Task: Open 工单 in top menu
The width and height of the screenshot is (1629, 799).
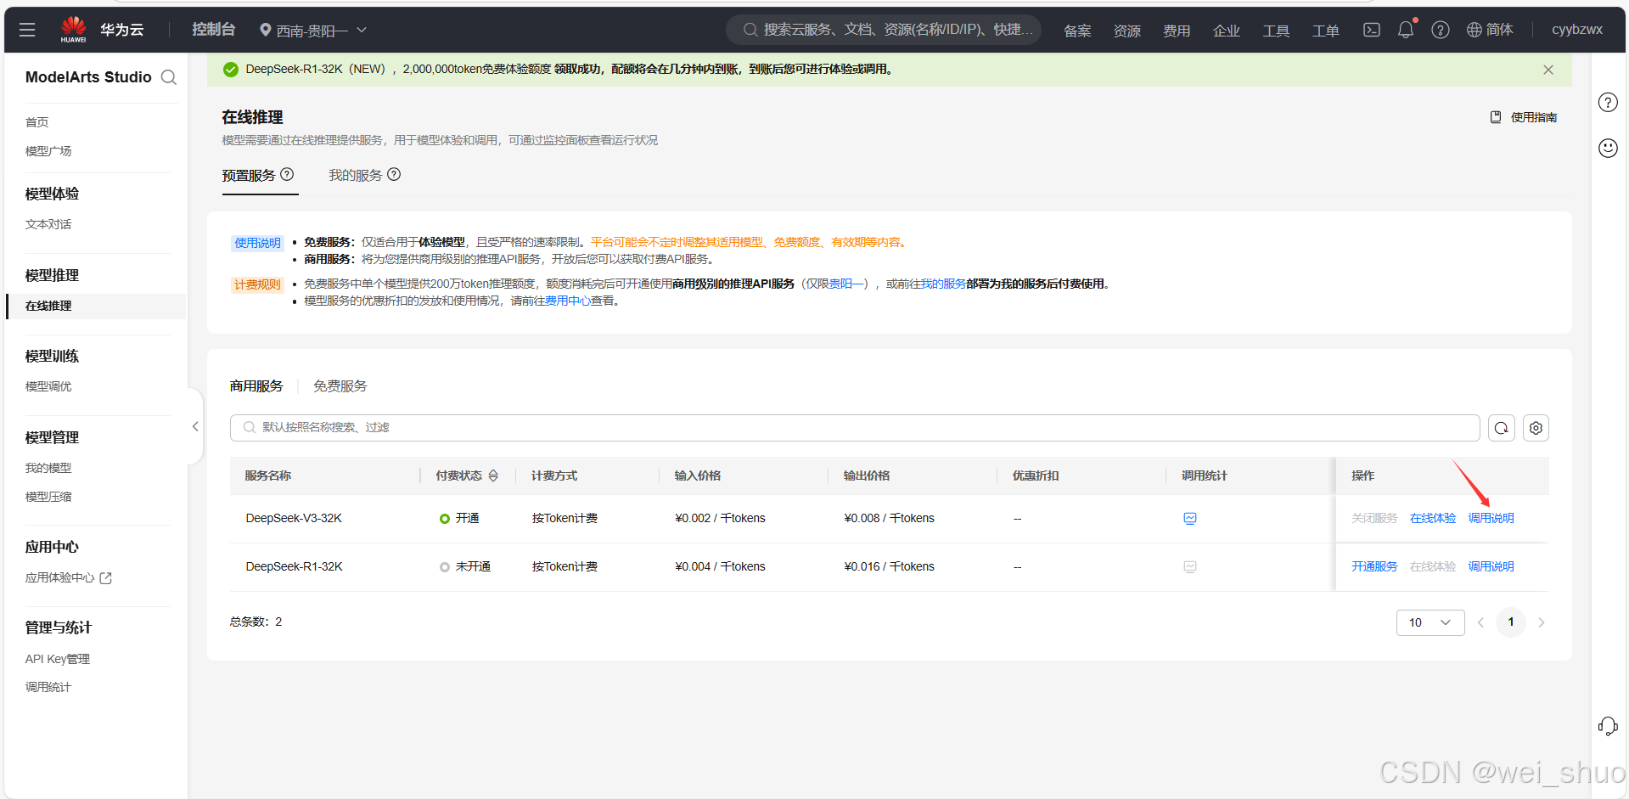Action: [x=1326, y=31]
